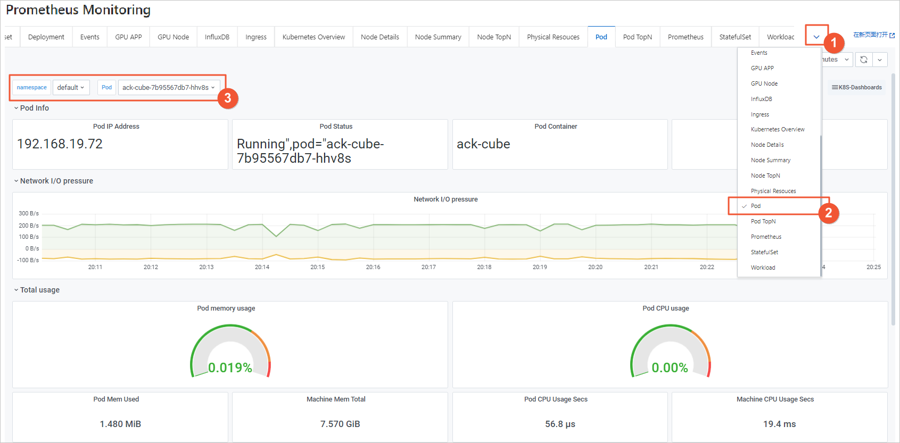Click the page vertical scrollbar

[x=893, y=199]
